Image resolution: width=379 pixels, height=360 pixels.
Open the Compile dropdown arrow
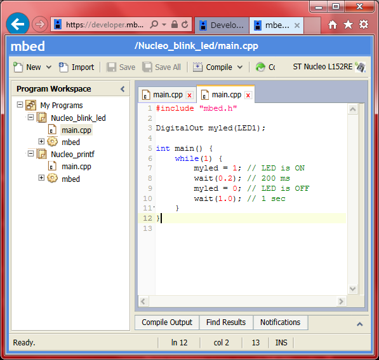[240, 67]
